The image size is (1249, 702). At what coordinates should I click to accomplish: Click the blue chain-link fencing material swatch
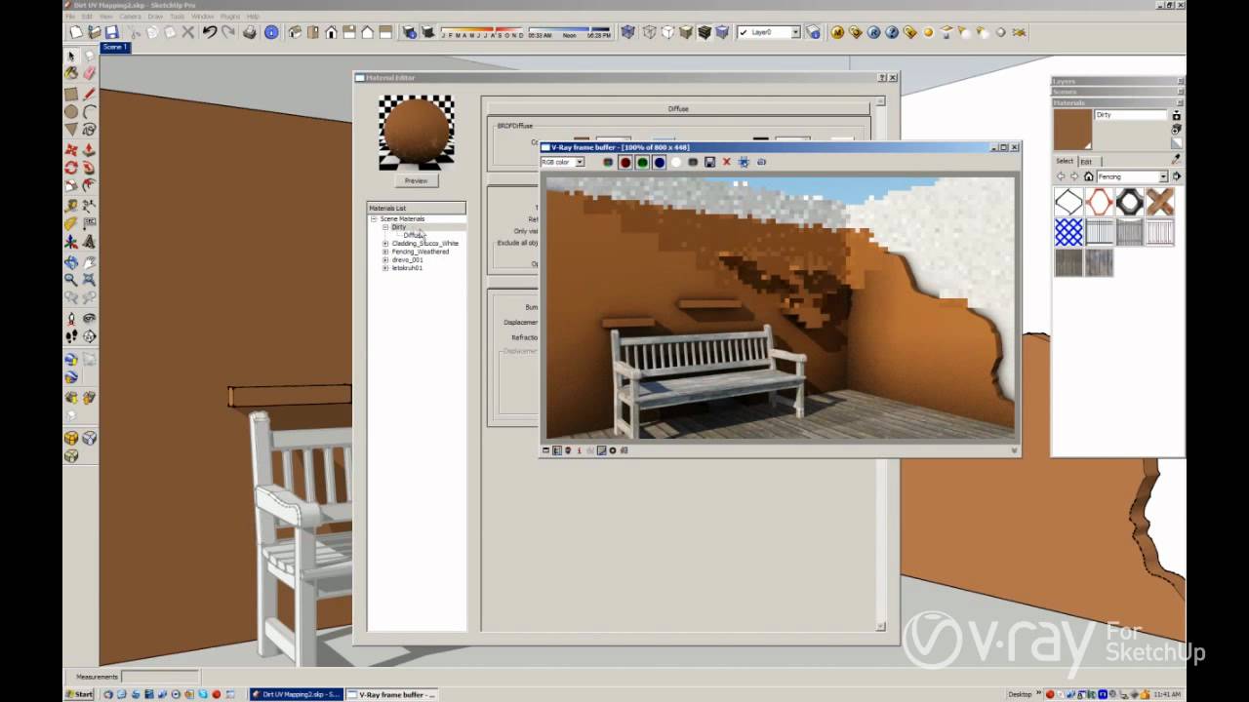(1068, 232)
